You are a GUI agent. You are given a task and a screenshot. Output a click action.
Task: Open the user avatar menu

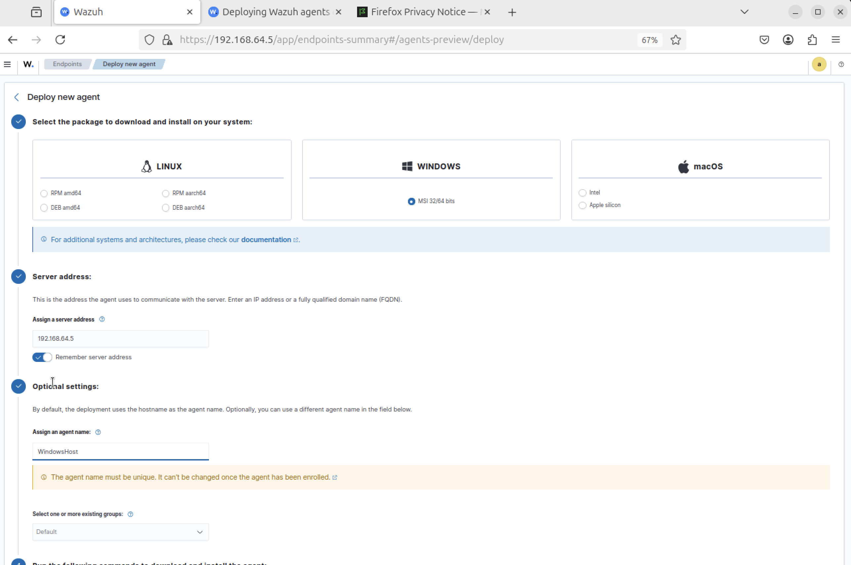(819, 64)
